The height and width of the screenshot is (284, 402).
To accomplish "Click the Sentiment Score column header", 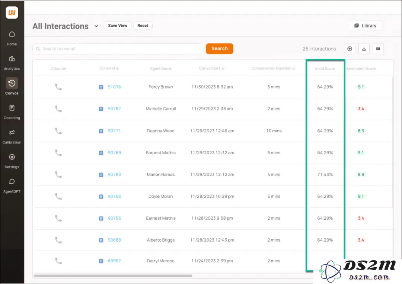I will pyautogui.click(x=361, y=69).
